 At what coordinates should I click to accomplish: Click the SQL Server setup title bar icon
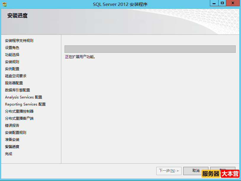pyautogui.click(x=4, y=4)
